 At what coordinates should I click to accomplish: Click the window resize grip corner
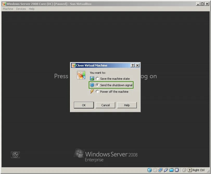pyautogui.click(x=208, y=171)
